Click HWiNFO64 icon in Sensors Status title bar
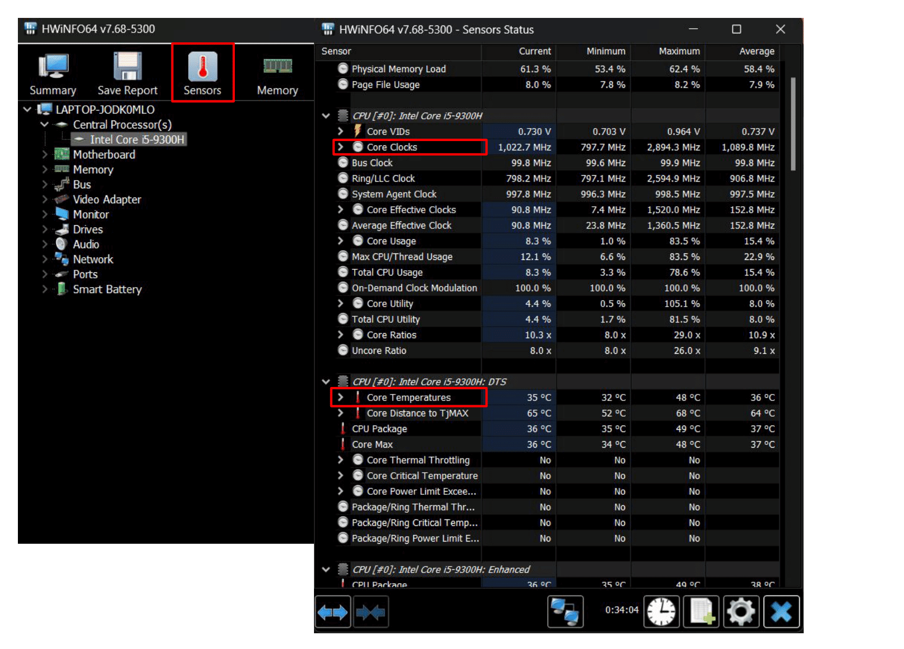This screenshot has width=904, height=649. tap(328, 29)
